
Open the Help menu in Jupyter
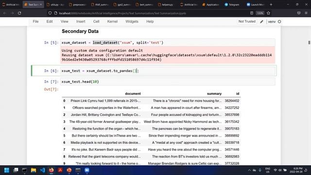point(150,21)
